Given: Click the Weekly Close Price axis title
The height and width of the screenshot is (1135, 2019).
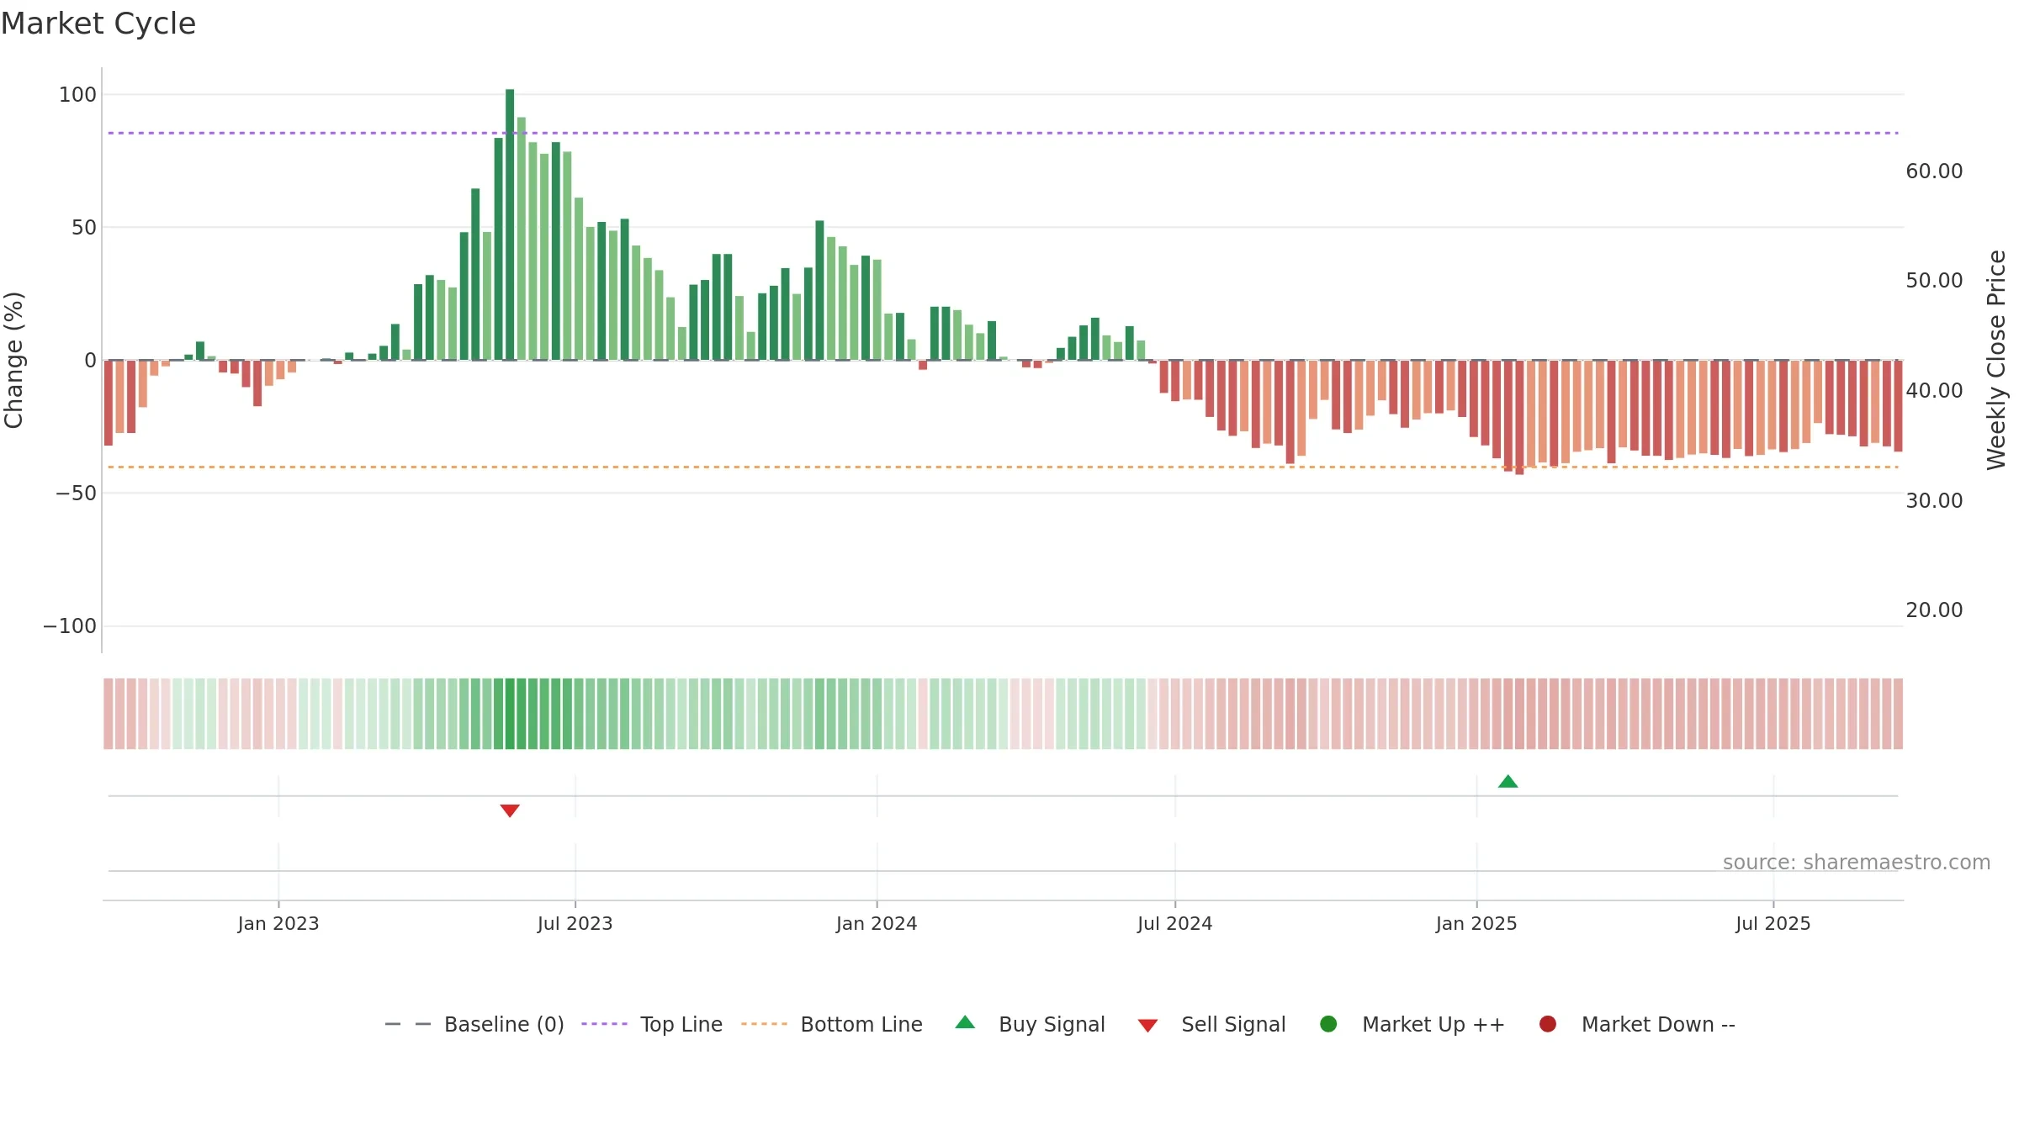Looking at the screenshot, I should click(x=1996, y=360).
